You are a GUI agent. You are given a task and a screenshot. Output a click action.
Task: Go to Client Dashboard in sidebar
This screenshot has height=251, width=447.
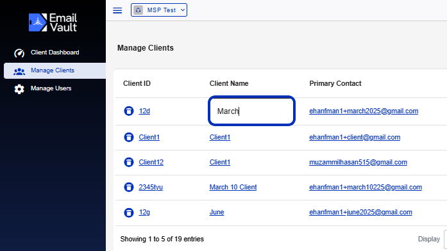coord(55,53)
